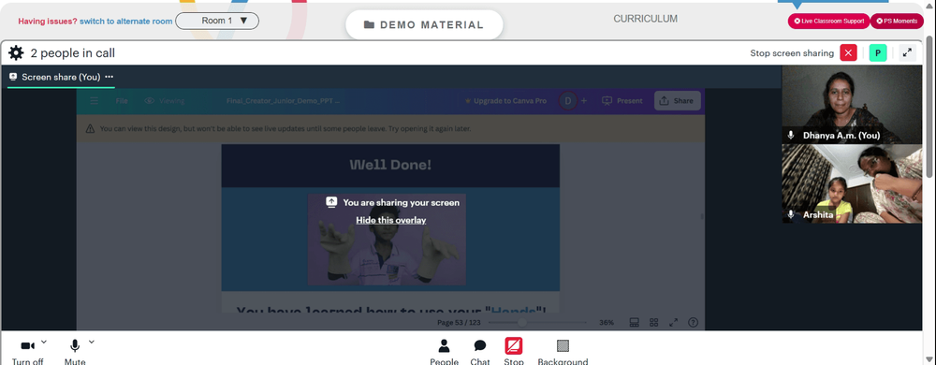Screen dimensions: 936x365
Task: Open the Canva File menu
Action: point(122,101)
